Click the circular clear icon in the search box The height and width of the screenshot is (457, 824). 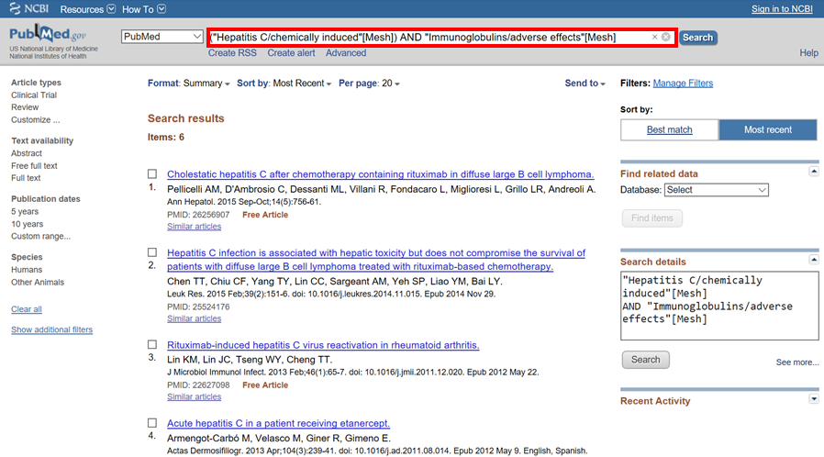coord(666,37)
